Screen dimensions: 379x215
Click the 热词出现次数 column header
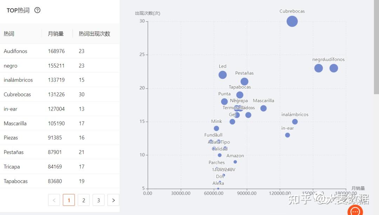point(94,34)
